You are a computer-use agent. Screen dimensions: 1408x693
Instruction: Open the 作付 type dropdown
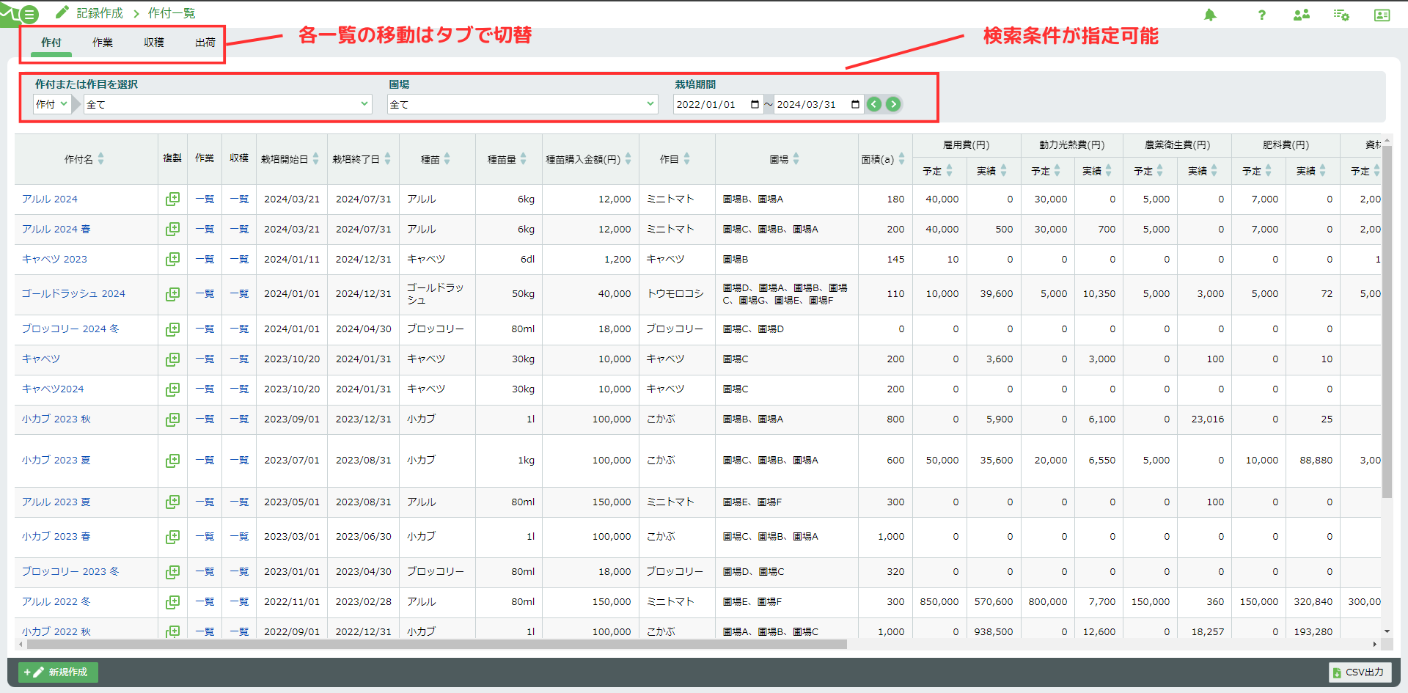coord(51,104)
